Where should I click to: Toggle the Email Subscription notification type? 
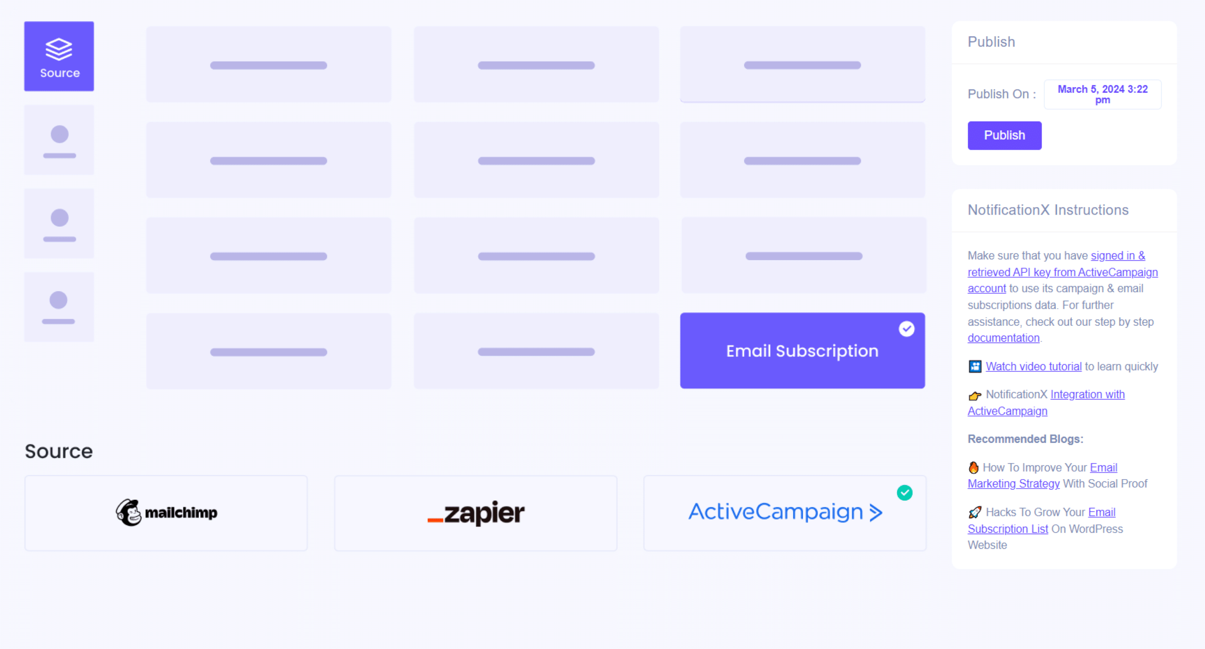click(802, 350)
